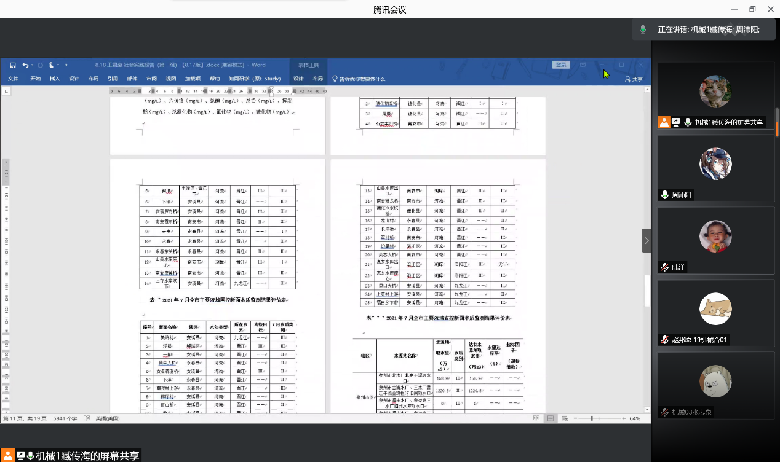This screenshot has width=780, height=462.
Task: Click the Undo arrow in quick access toolbar
Action: pyautogui.click(x=25, y=65)
